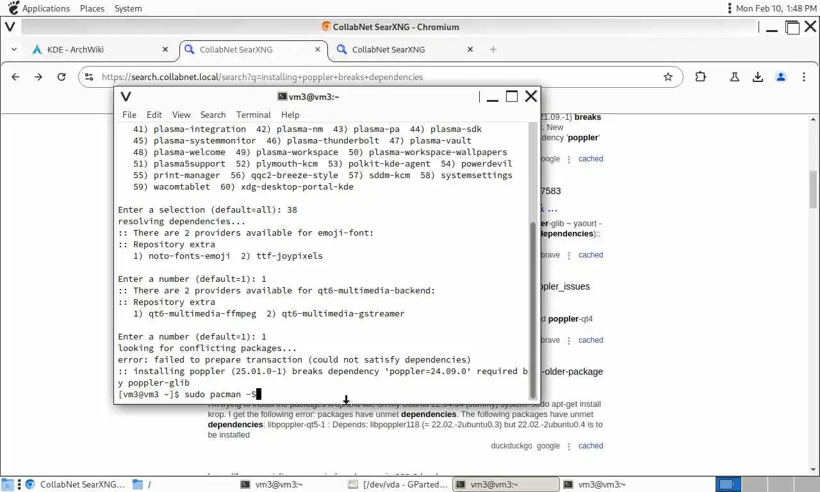
Task: Expand the tab search dropdown
Action: click(x=14, y=49)
